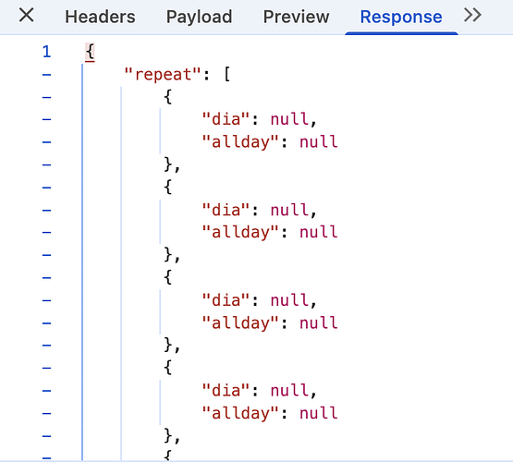The image size is (513, 462).
Task: Select the "repeat" key text
Action: point(163,75)
